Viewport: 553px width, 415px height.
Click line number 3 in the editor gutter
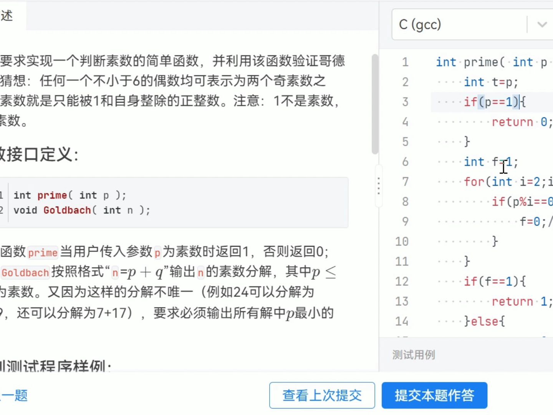point(405,102)
